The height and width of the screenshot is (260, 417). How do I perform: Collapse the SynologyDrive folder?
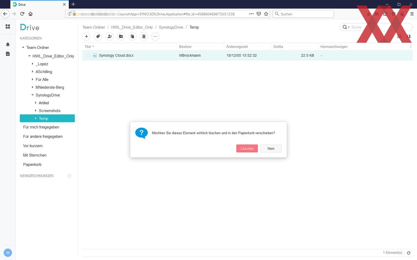tap(33, 95)
